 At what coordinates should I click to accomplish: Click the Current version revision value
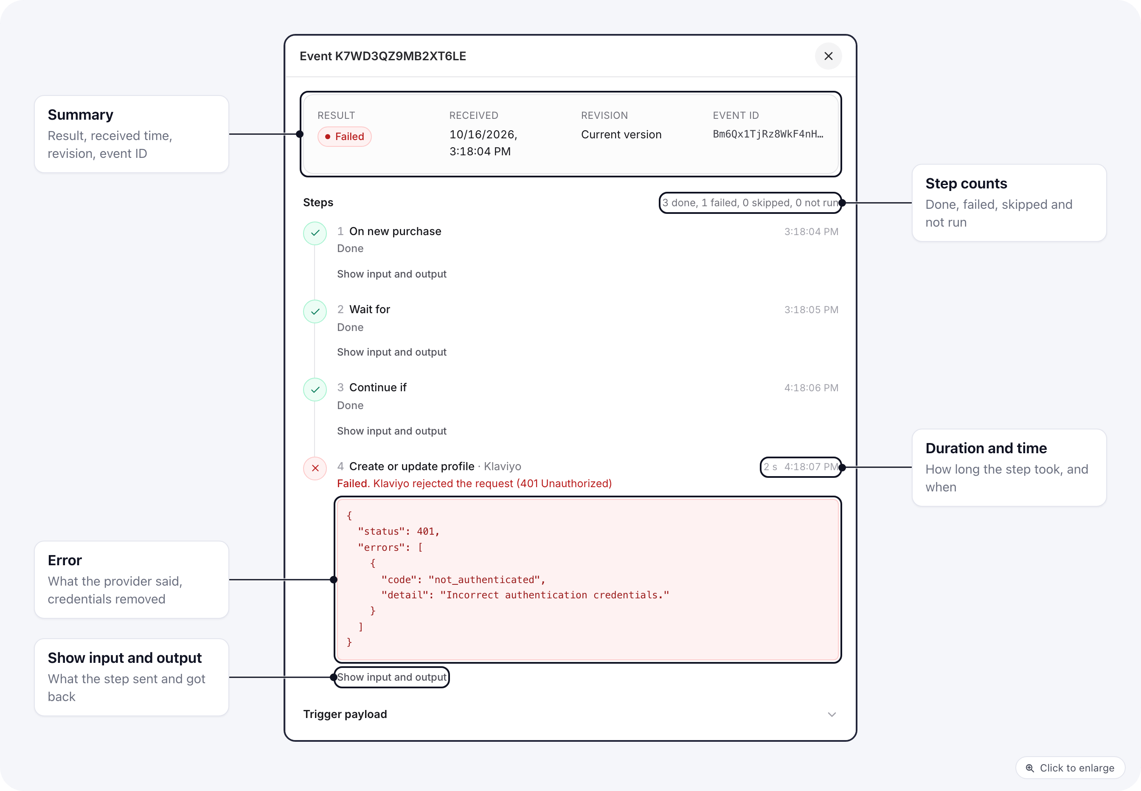[621, 135]
